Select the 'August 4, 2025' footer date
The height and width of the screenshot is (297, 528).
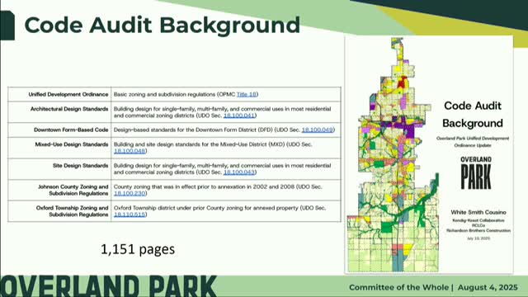[x=488, y=288]
